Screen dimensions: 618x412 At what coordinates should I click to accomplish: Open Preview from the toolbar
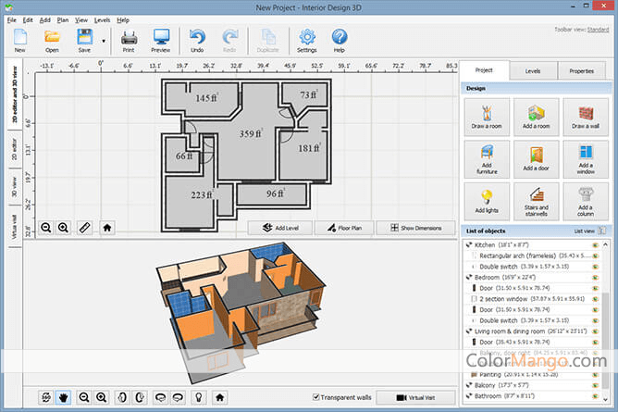click(x=161, y=41)
